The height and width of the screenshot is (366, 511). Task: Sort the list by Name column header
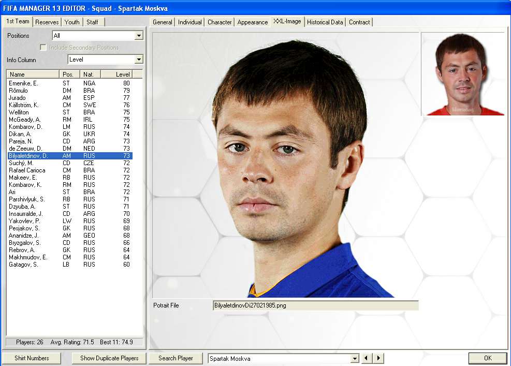(33, 75)
